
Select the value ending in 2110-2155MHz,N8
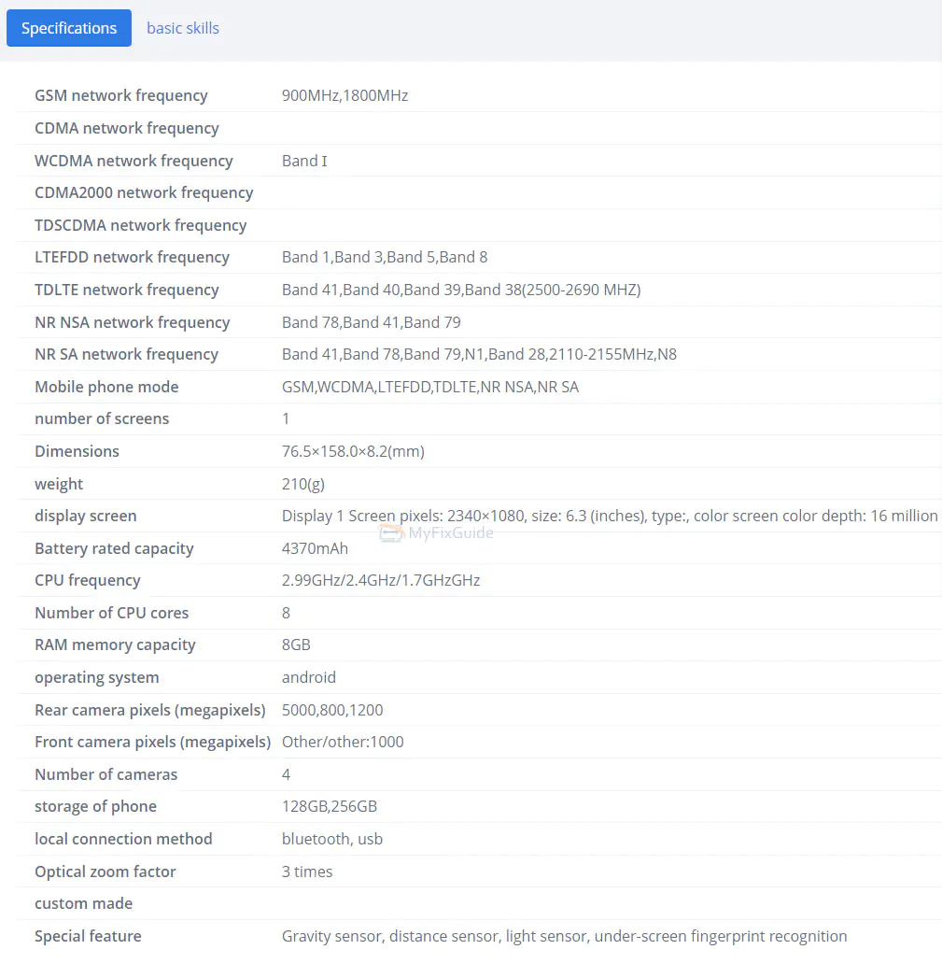click(479, 354)
